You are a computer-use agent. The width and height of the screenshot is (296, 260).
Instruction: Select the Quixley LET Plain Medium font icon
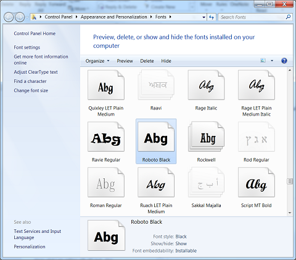click(106, 85)
